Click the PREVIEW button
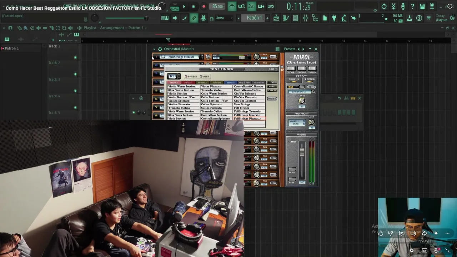 [272, 99]
